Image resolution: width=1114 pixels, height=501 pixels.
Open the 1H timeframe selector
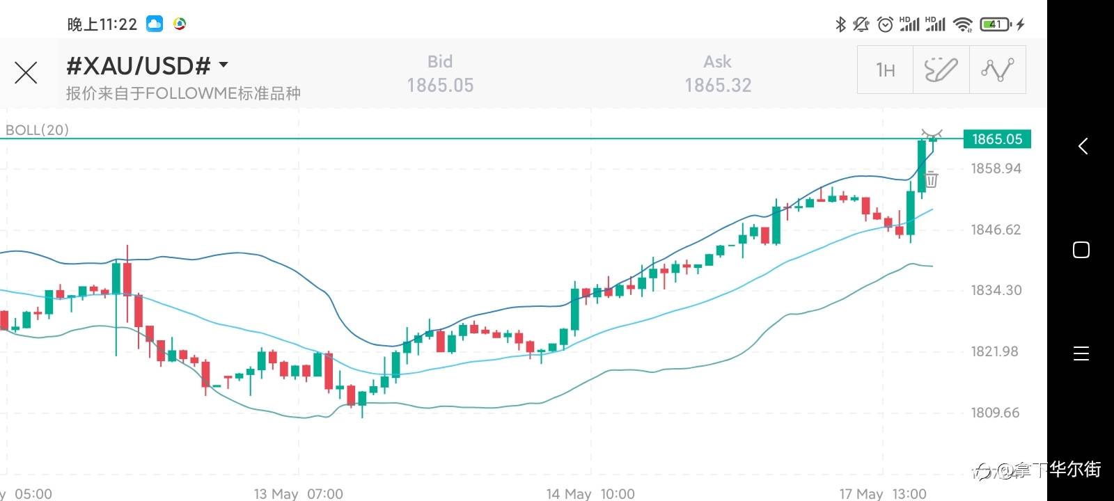885,70
